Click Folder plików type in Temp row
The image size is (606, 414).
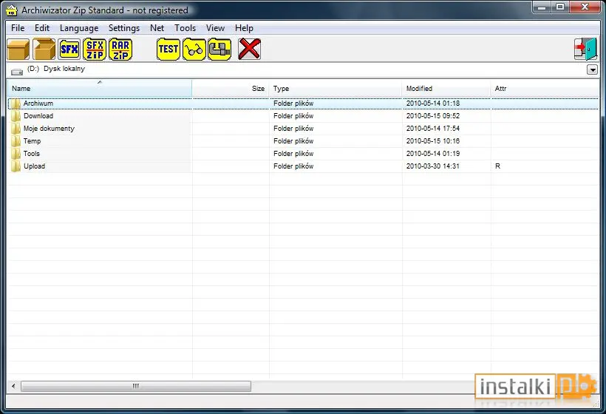pos(293,141)
